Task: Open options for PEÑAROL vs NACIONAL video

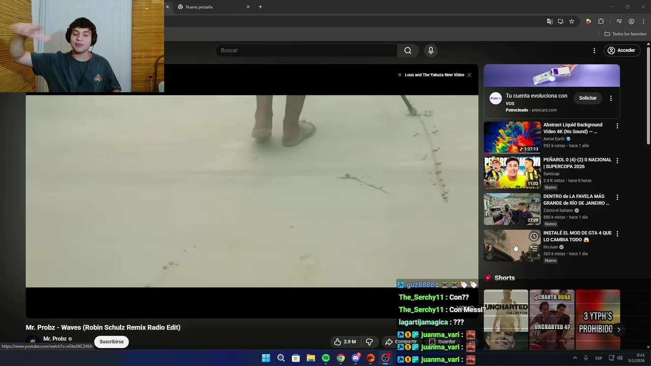Action: [617, 161]
